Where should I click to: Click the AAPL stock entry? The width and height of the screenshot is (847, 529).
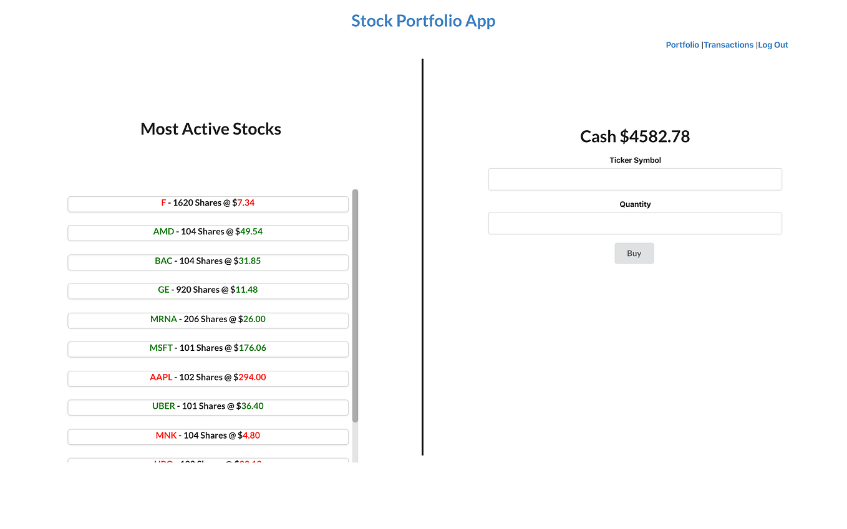208,378
